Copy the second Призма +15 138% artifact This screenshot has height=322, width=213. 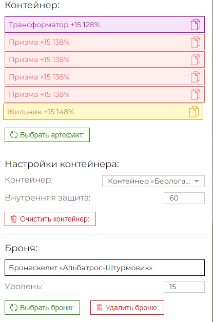pyautogui.click(x=196, y=59)
